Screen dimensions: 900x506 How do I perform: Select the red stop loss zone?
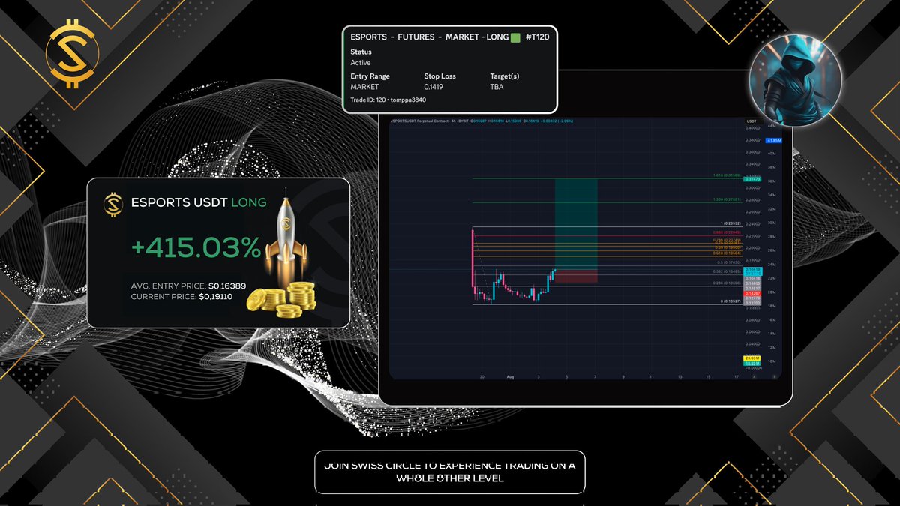[576, 276]
